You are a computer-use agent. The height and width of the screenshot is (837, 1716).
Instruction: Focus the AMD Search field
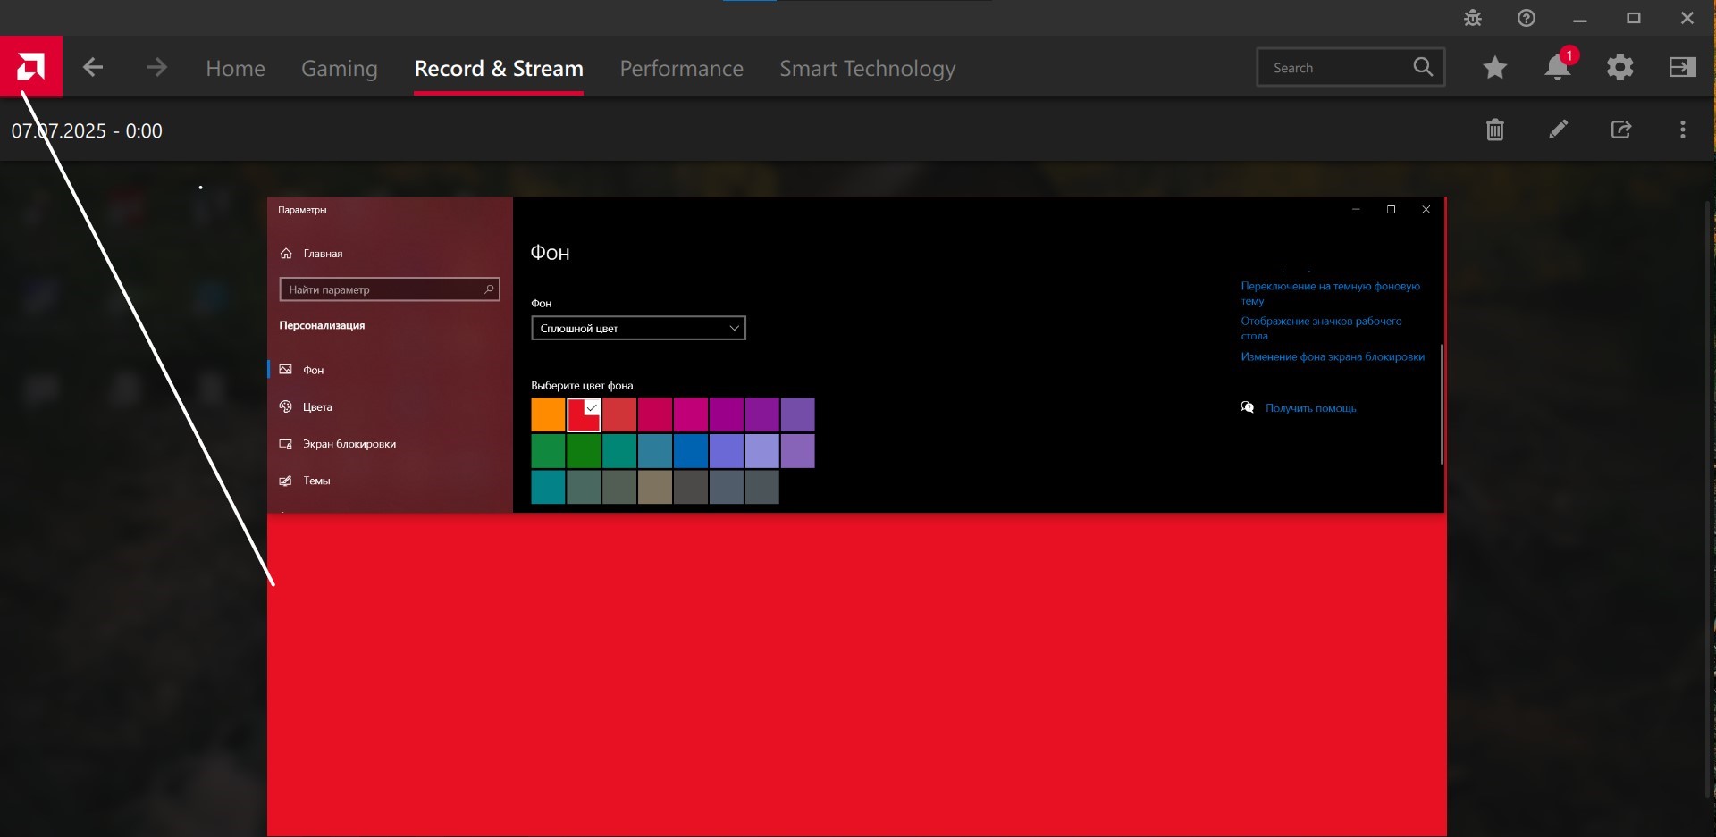(x=1350, y=67)
